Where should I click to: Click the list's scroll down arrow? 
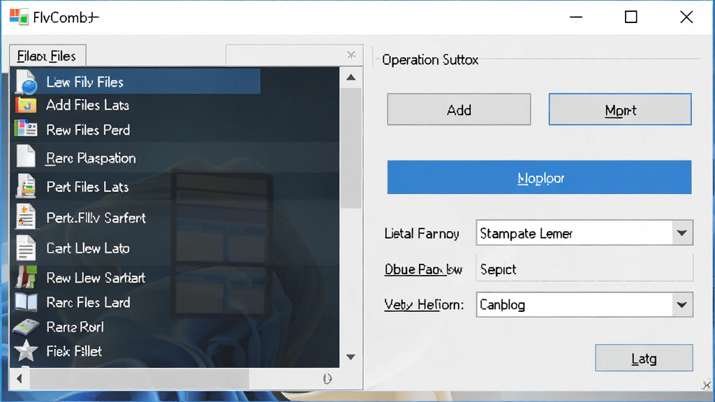(351, 357)
